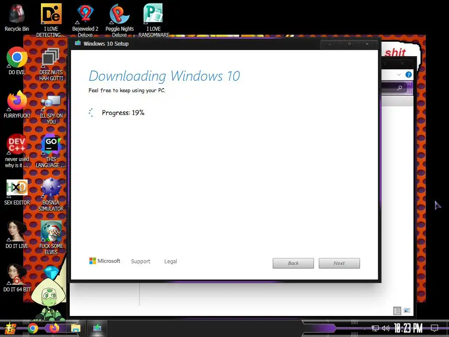This screenshot has height=337, width=449.
Task: Select the blue diamond gem desktop icon
Action: click(x=52, y=272)
